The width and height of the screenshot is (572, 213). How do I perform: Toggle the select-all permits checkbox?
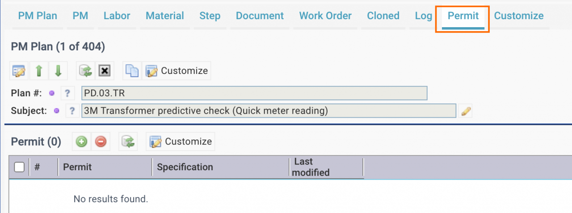pos(19,167)
